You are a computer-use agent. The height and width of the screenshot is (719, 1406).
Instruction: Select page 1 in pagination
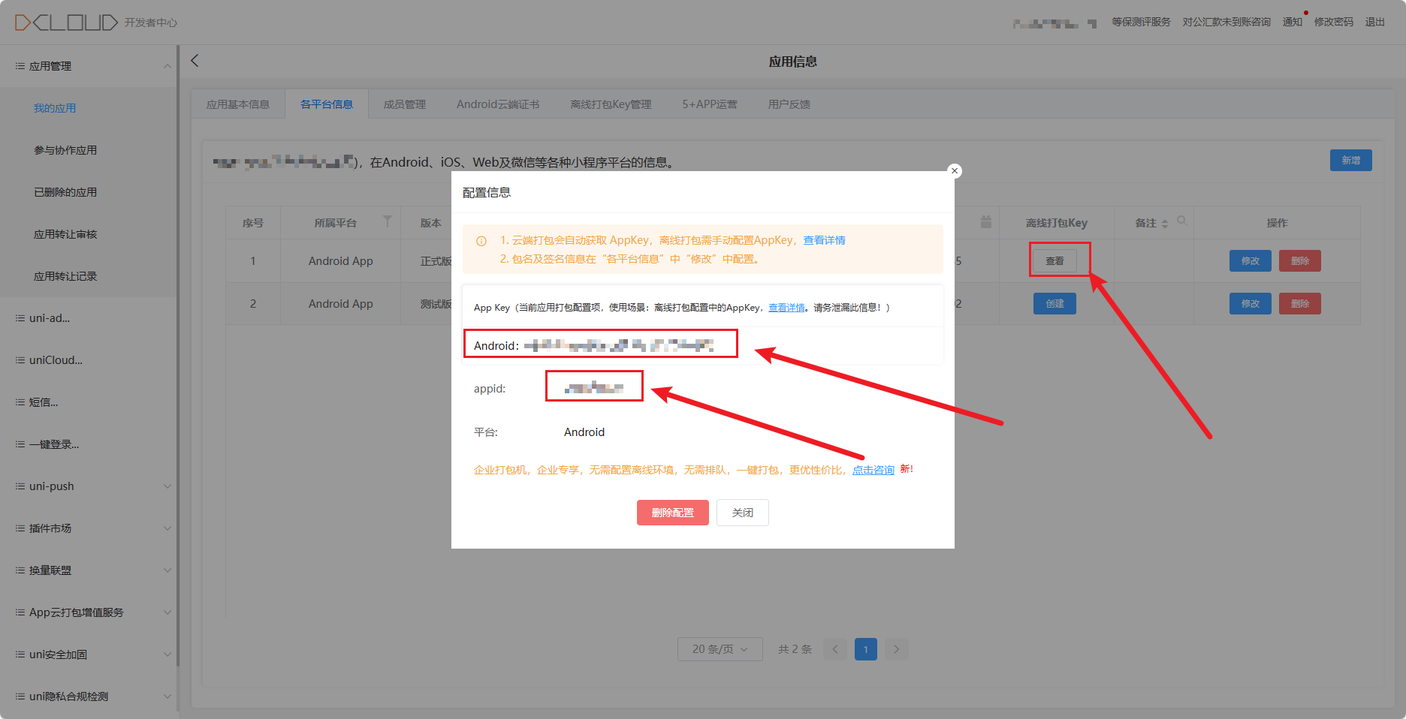[865, 649]
